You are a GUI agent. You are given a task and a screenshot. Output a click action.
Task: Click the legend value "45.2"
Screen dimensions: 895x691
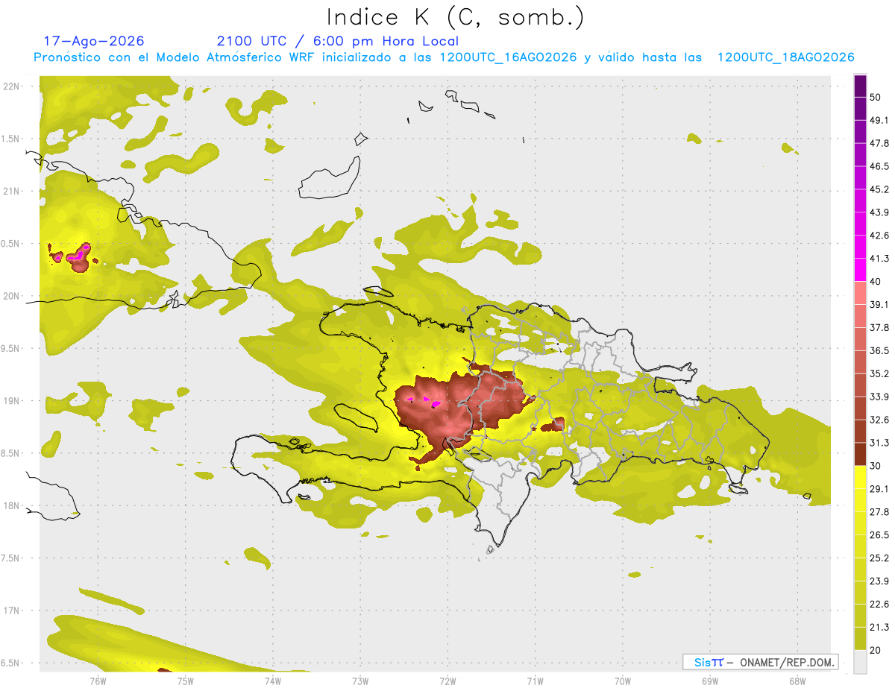(x=879, y=189)
